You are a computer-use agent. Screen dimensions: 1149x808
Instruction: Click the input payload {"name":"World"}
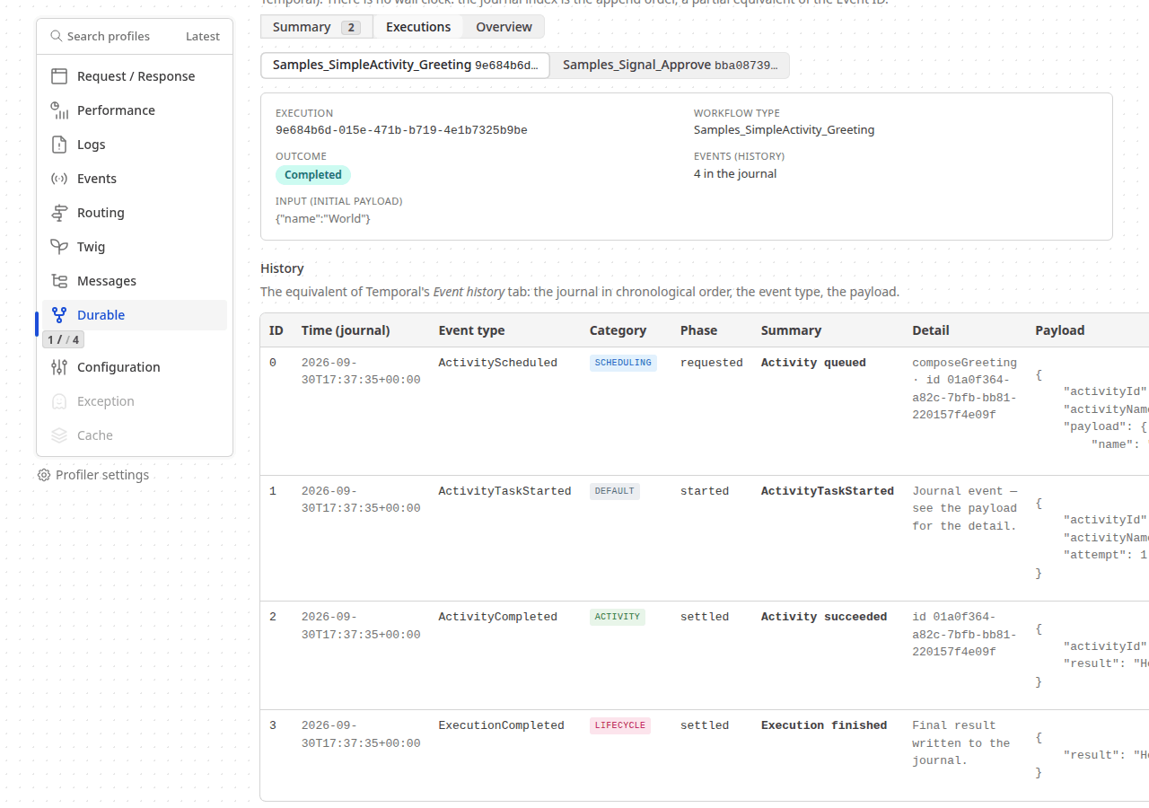coord(323,218)
